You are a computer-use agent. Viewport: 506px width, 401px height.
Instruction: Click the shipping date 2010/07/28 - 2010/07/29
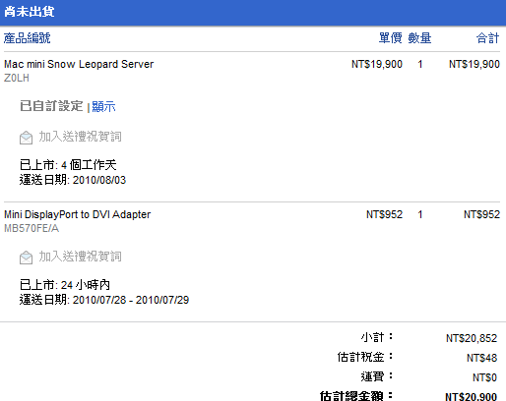pyautogui.click(x=131, y=300)
